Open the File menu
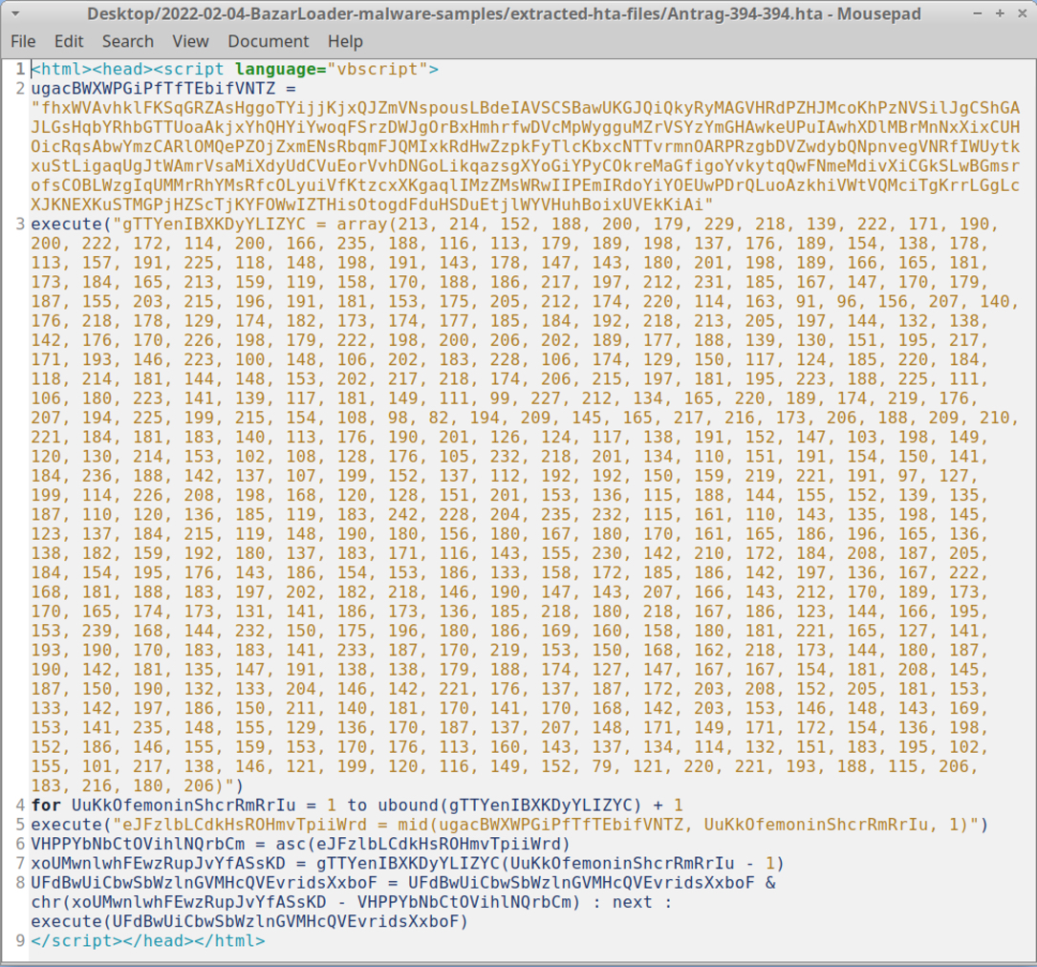 pos(23,42)
